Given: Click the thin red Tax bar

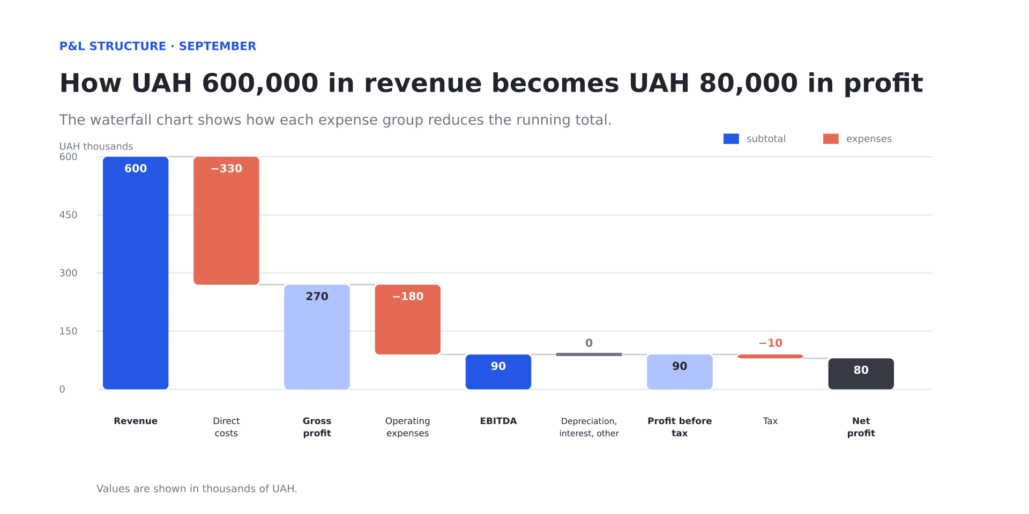Looking at the screenshot, I should click(770, 356).
